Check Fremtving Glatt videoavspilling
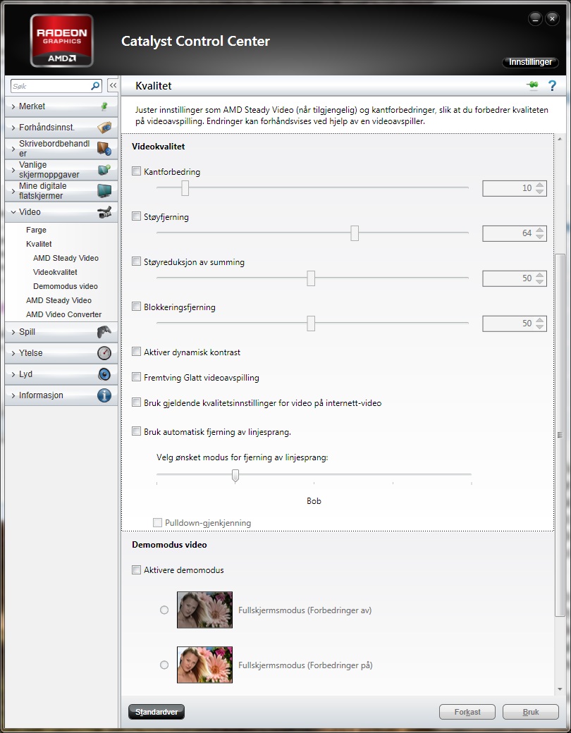The width and height of the screenshot is (571, 733). pyautogui.click(x=136, y=377)
